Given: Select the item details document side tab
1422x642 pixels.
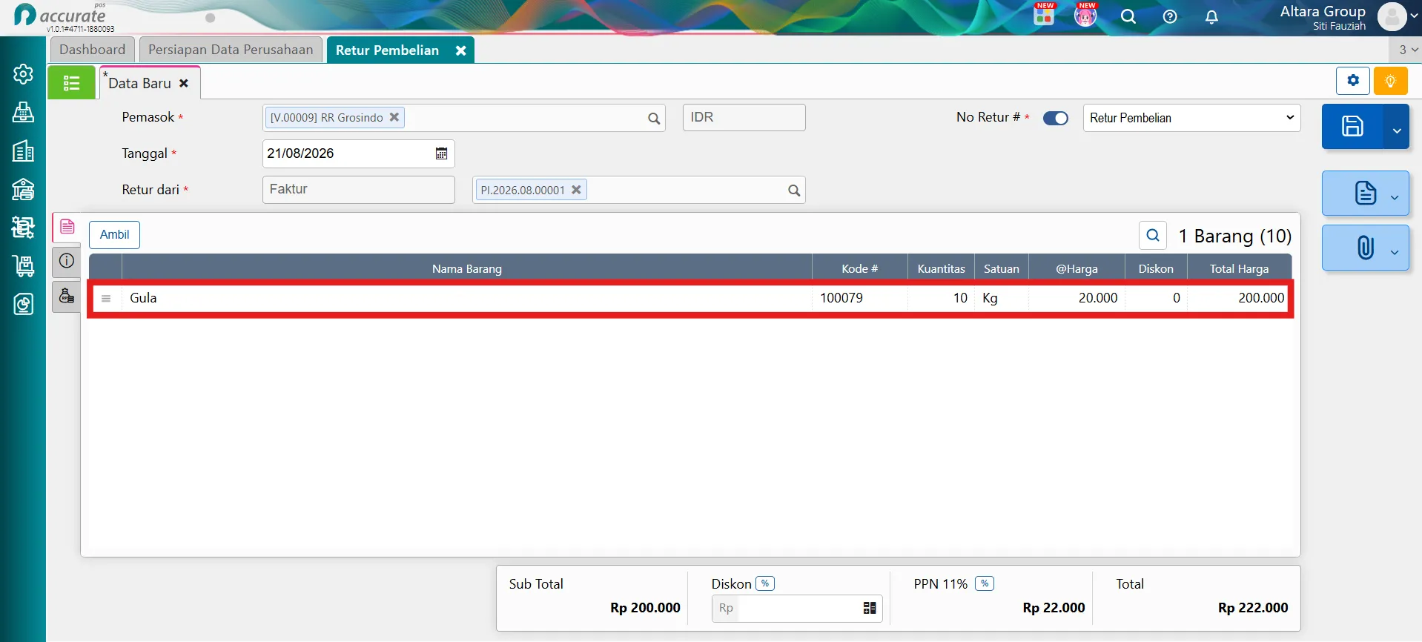Looking at the screenshot, I should click(x=67, y=227).
